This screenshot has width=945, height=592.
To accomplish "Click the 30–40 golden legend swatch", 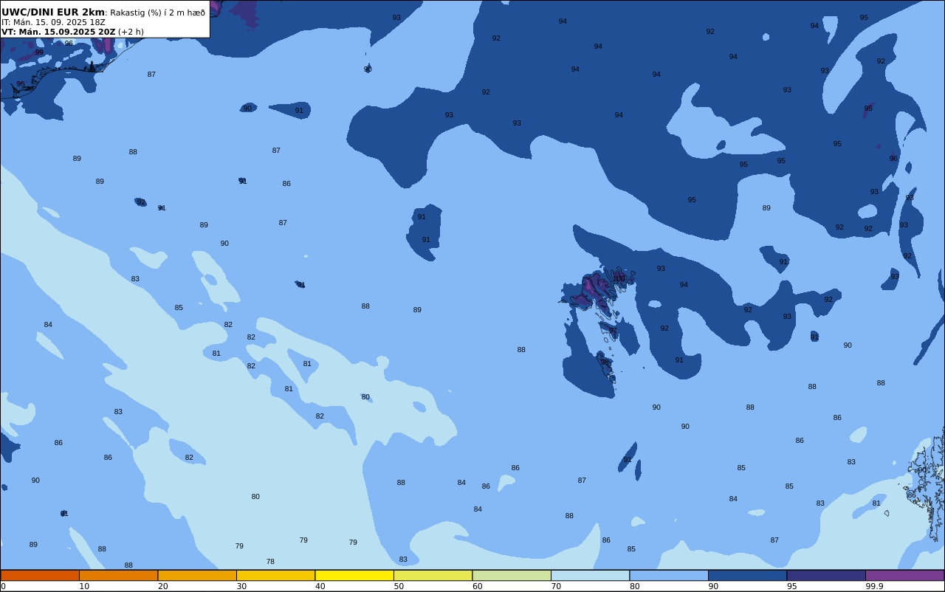I will click(x=275, y=575).
